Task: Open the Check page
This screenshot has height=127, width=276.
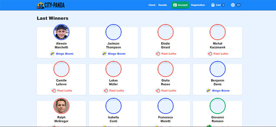Action: click(x=152, y=5)
